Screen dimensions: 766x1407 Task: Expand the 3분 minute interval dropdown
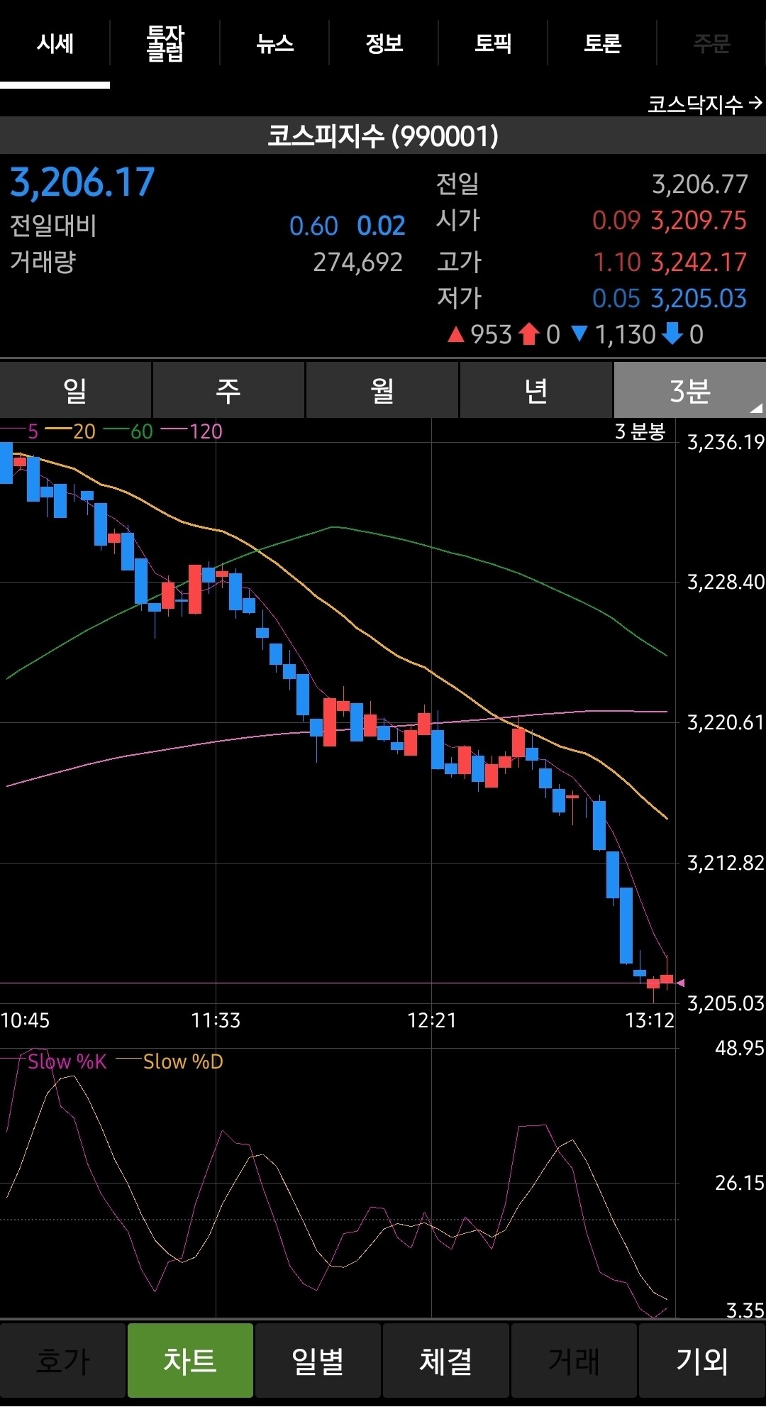point(689,390)
